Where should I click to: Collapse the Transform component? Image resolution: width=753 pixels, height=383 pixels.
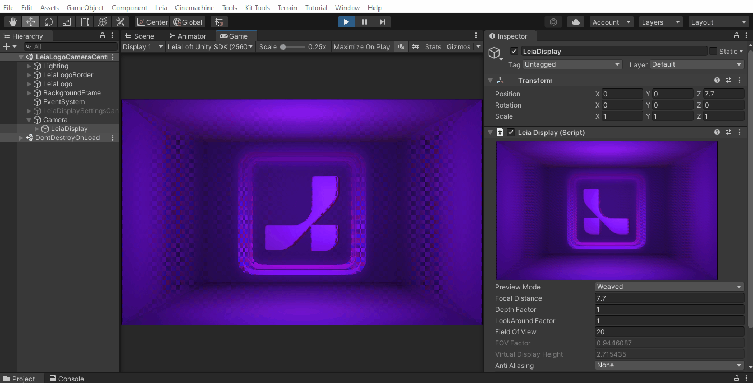pos(490,81)
